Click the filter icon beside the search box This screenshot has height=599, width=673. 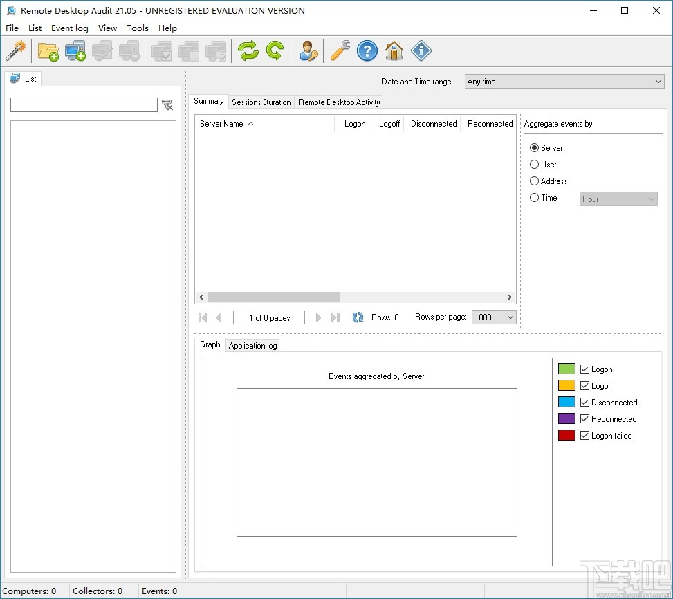[x=167, y=104]
